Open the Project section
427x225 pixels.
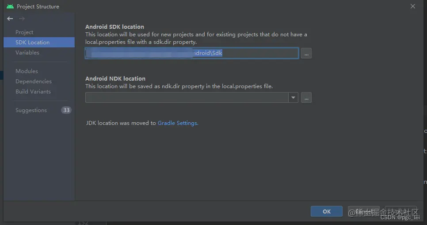click(24, 32)
